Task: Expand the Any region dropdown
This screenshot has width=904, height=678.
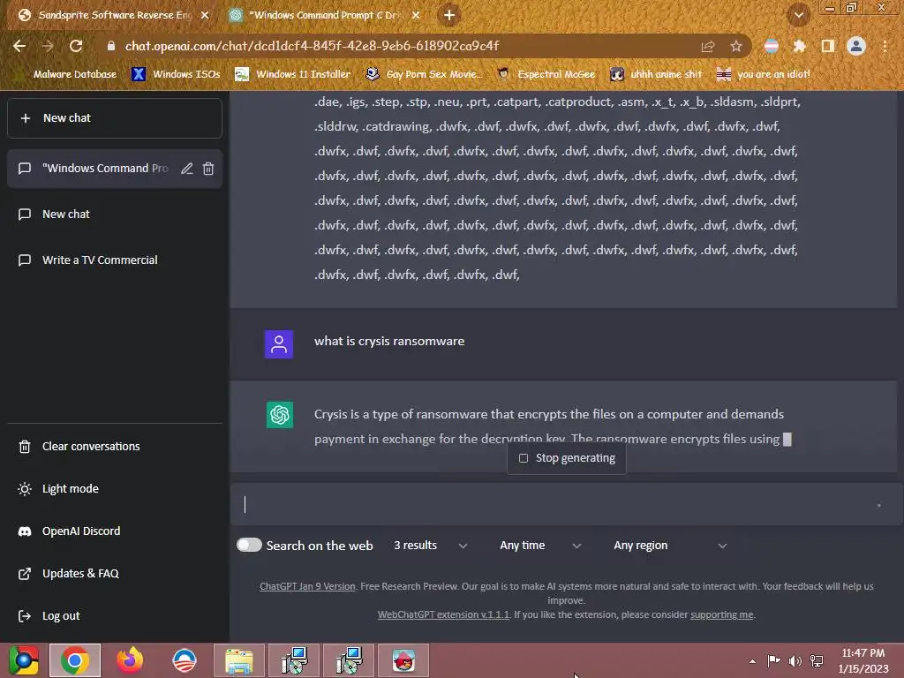Action: pos(669,546)
